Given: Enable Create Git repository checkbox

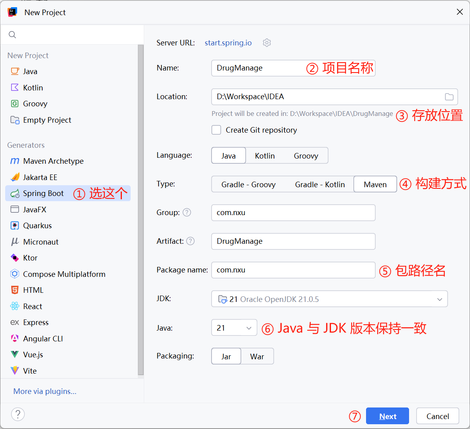Looking at the screenshot, I should pos(216,130).
